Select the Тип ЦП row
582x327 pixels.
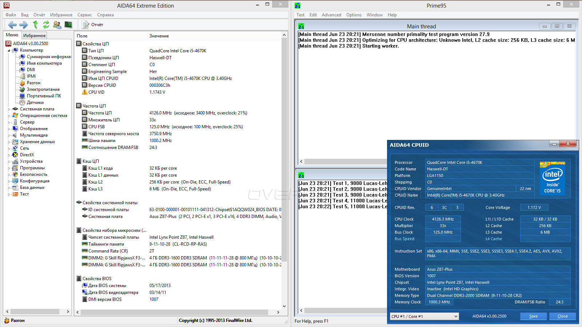[x=178, y=51]
